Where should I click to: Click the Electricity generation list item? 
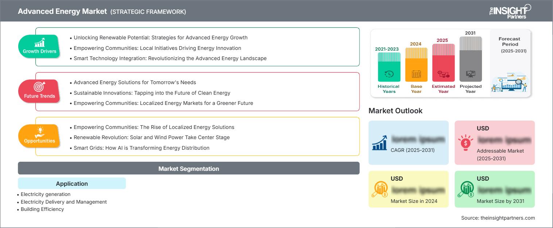tap(45, 194)
